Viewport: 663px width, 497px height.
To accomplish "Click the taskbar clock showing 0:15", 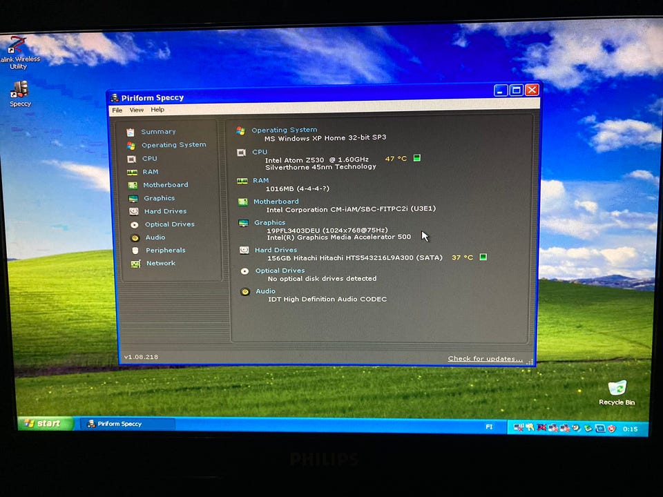I will pyautogui.click(x=630, y=429).
